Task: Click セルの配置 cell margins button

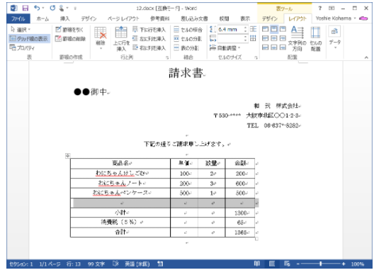Action: coord(316,39)
